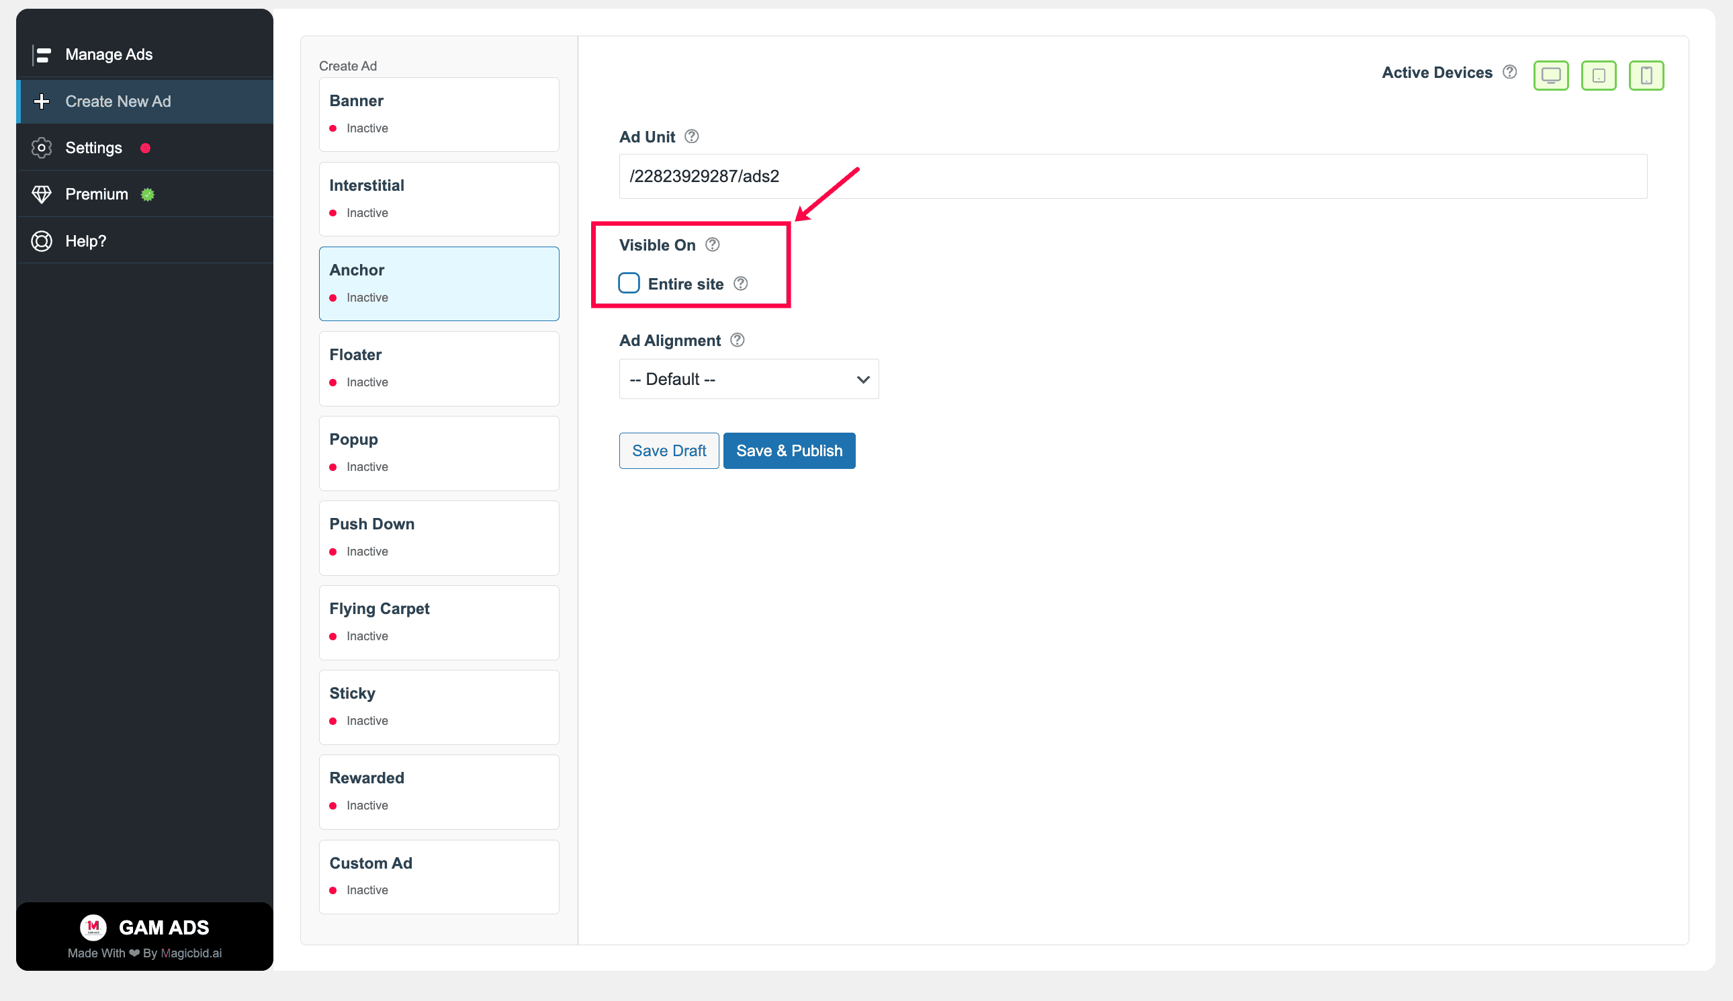Image resolution: width=1733 pixels, height=1001 pixels.
Task: Toggle the mobile phone device icon
Action: click(1646, 75)
